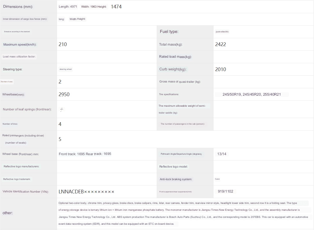
Task: Click the Steering type label
Action: (13, 69)
